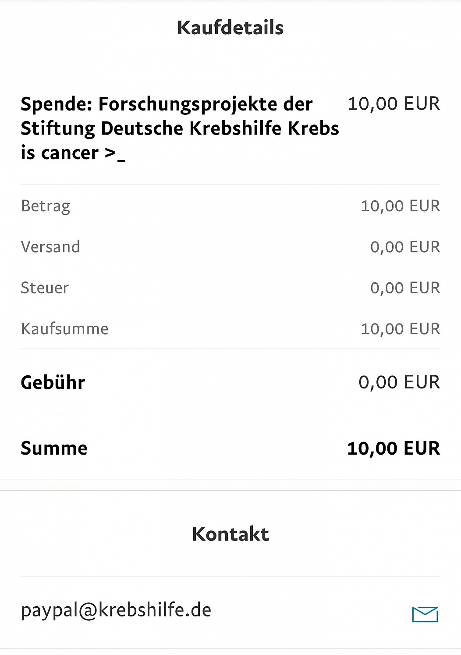
Task: Click the bold Summe total 10,00 EUR
Action: pyautogui.click(x=394, y=448)
